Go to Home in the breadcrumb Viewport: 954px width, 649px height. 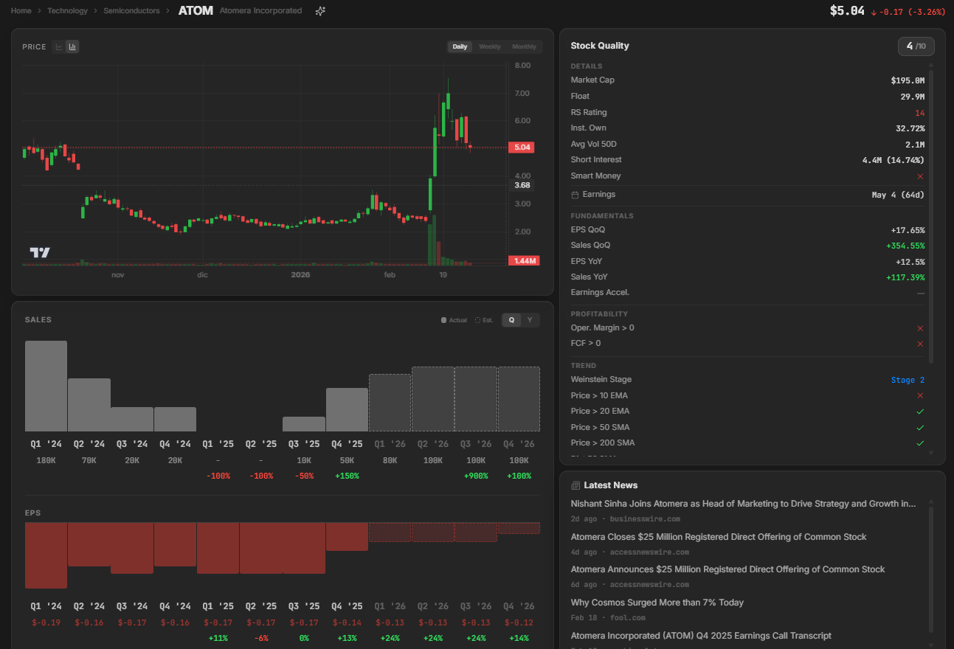(21, 11)
